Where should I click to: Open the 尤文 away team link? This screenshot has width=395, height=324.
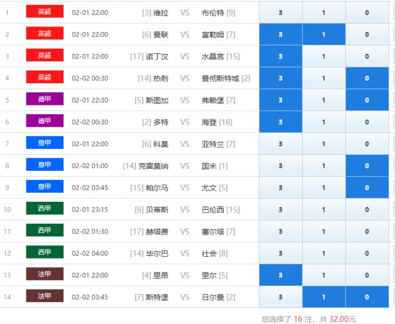(x=209, y=188)
